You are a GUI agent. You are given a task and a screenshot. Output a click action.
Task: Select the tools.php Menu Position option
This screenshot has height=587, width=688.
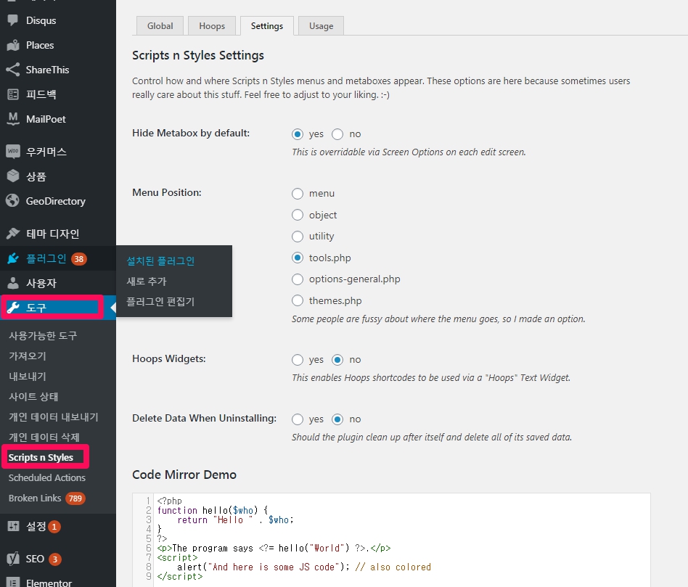(x=298, y=258)
